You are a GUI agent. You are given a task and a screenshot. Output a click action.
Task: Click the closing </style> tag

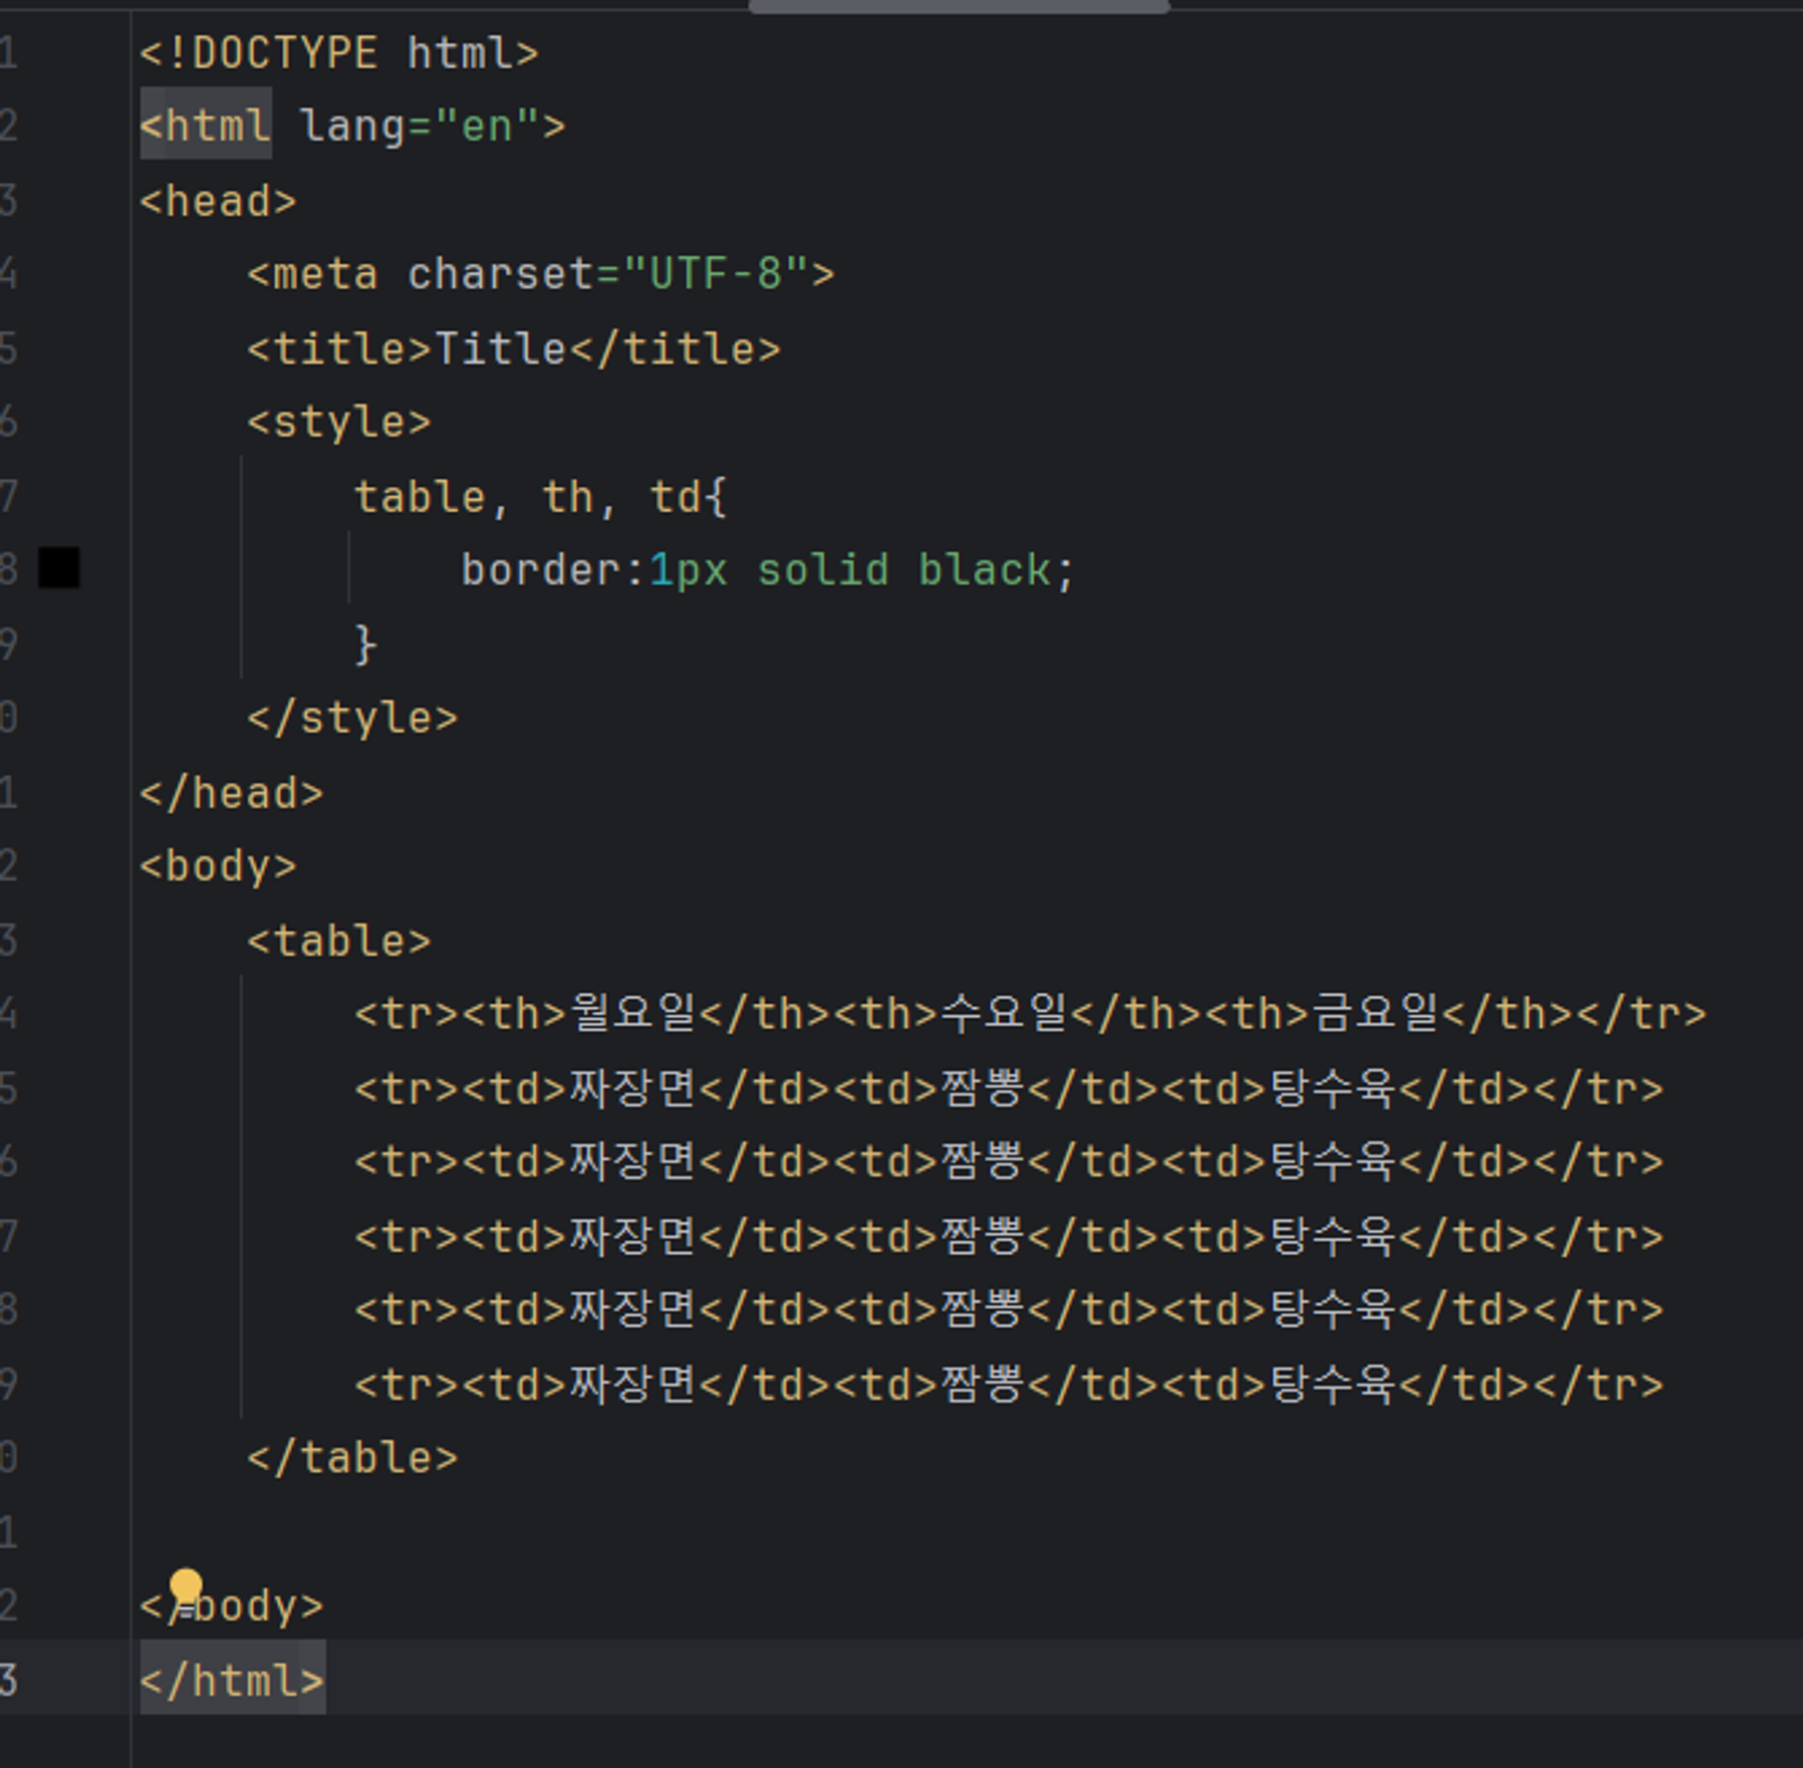tap(352, 718)
